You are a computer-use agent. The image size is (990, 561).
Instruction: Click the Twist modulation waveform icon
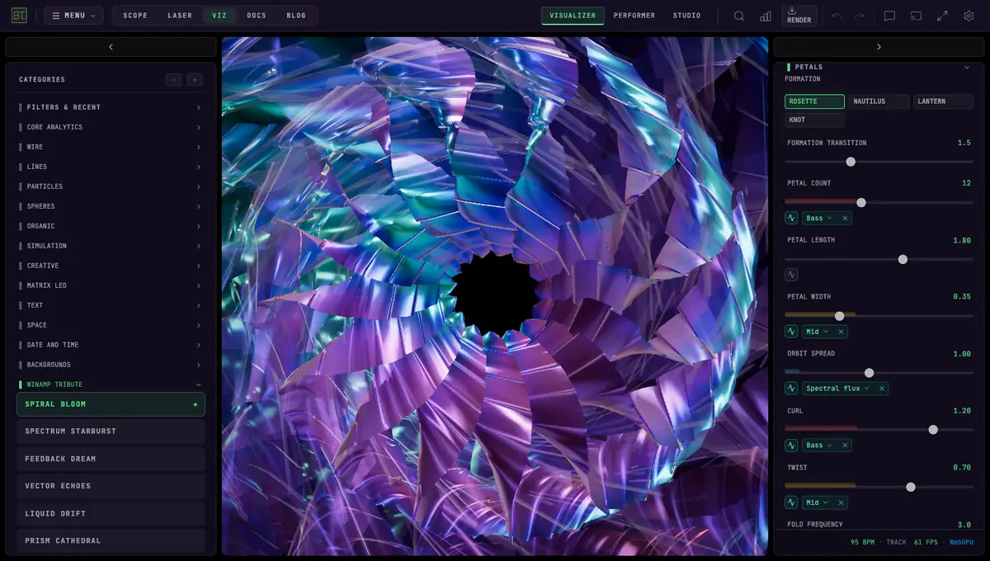pyautogui.click(x=791, y=502)
